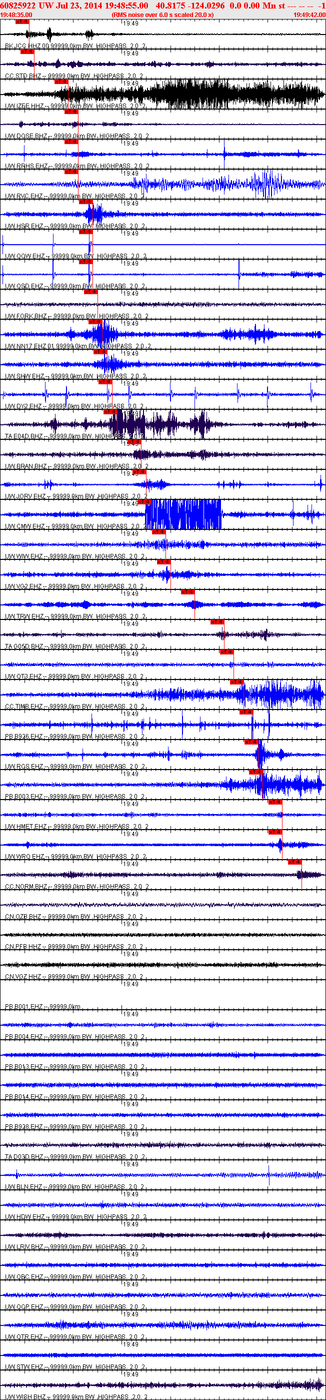This screenshot has height=1400, width=326.
Task: Select the pick marker on TA G05D trace
Action: 217,622
